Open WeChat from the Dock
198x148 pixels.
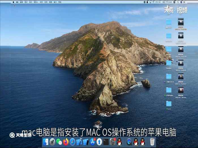click(59, 142)
